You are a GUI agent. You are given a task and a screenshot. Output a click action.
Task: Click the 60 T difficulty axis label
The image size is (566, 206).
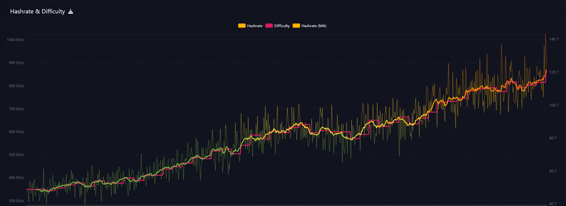pos(553,171)
